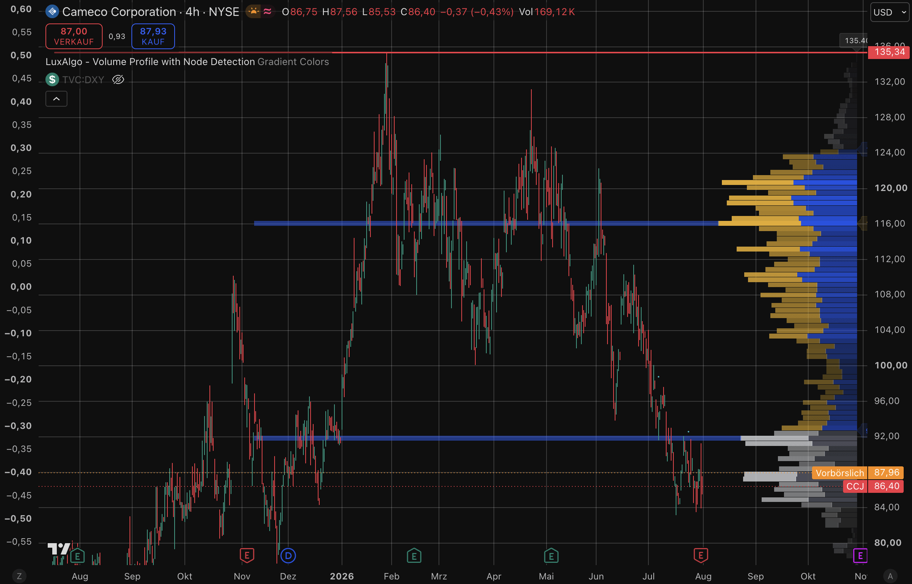Viewport: 912px width, 584px height.
Task: Click the pink approximately-equal icon in header
Action: [x=267, y=12]
